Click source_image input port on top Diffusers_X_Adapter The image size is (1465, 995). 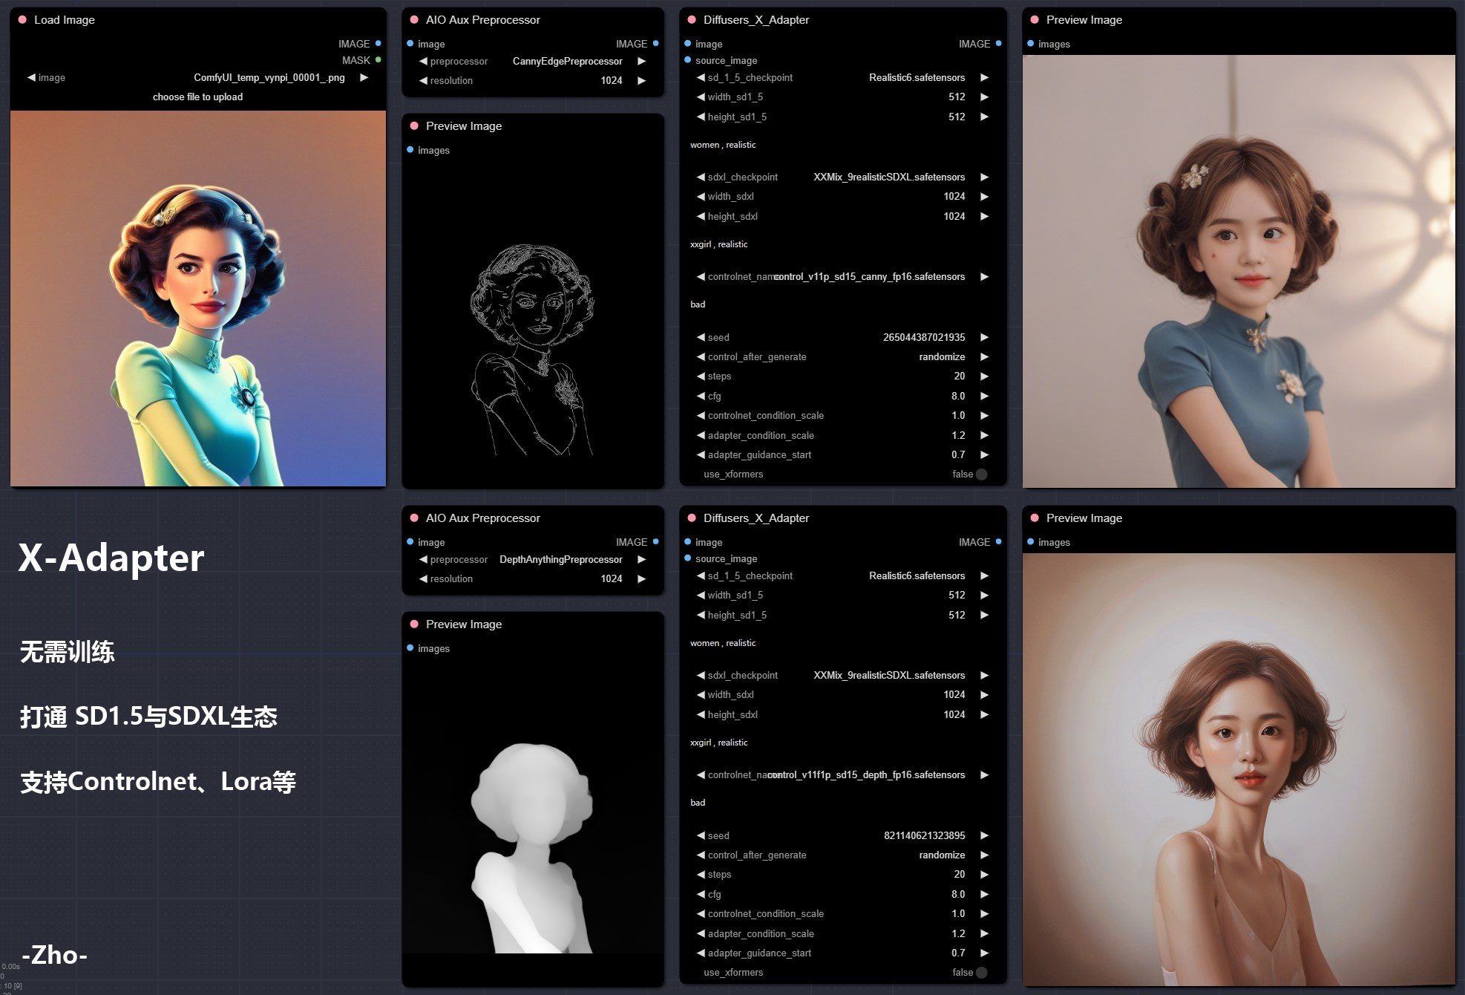point(688,60)
